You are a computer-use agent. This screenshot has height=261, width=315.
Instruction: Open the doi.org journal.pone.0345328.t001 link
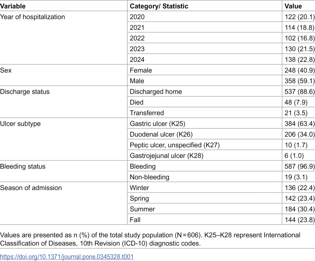pos(67,257)
